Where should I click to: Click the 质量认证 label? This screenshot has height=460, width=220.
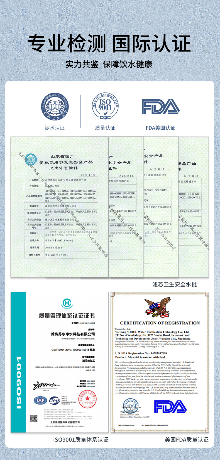[x=105, y=128]
